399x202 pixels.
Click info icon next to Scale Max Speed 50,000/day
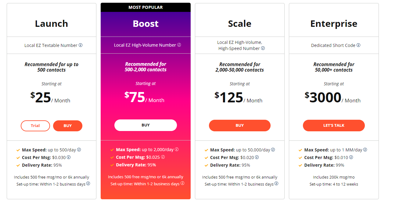click(x=273, y=150)
